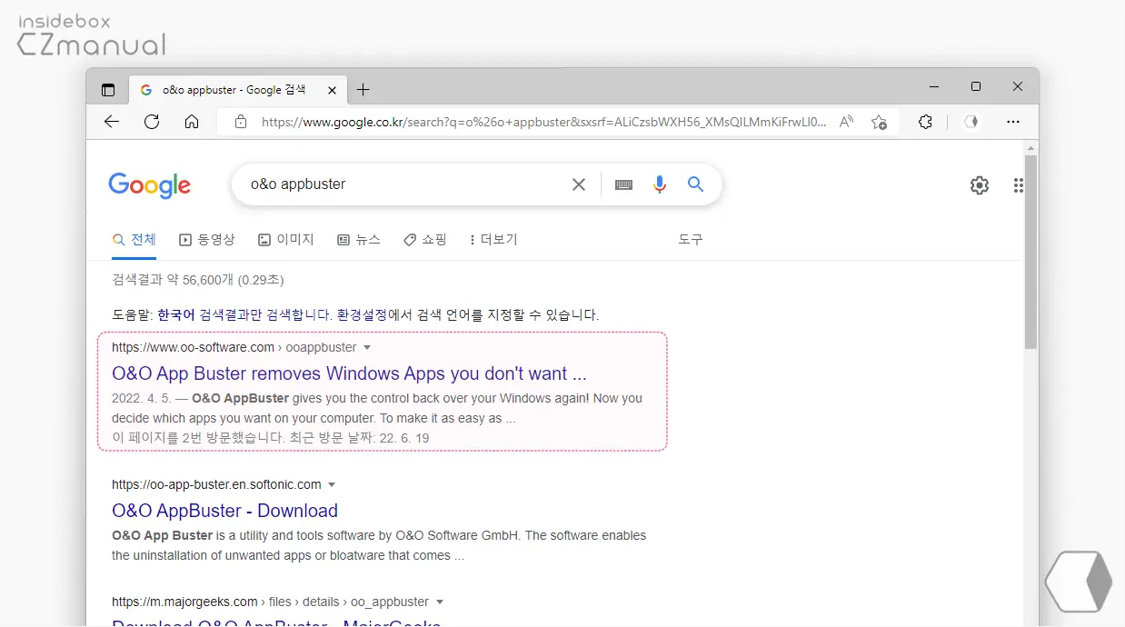Expand options arrow for oo-software.com result
The image size is (1125, 627).
367,348
